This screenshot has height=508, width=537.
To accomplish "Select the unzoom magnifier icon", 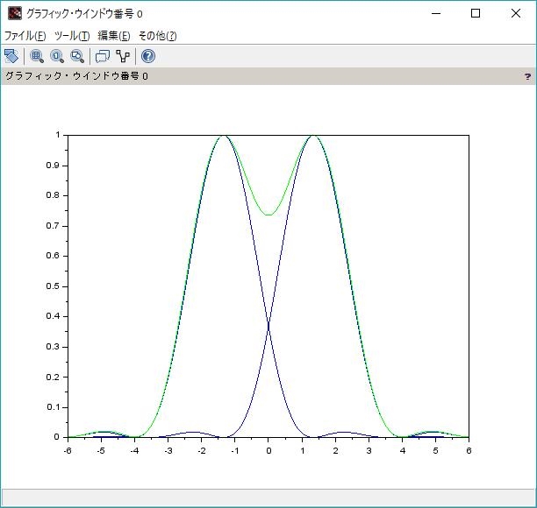I will pyautogui.click(x=77, y=56).
